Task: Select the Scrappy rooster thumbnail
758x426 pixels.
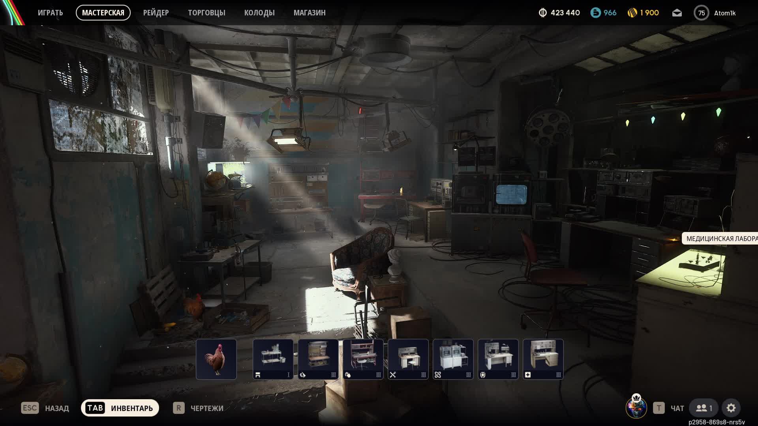Action: tap(216, 359)
